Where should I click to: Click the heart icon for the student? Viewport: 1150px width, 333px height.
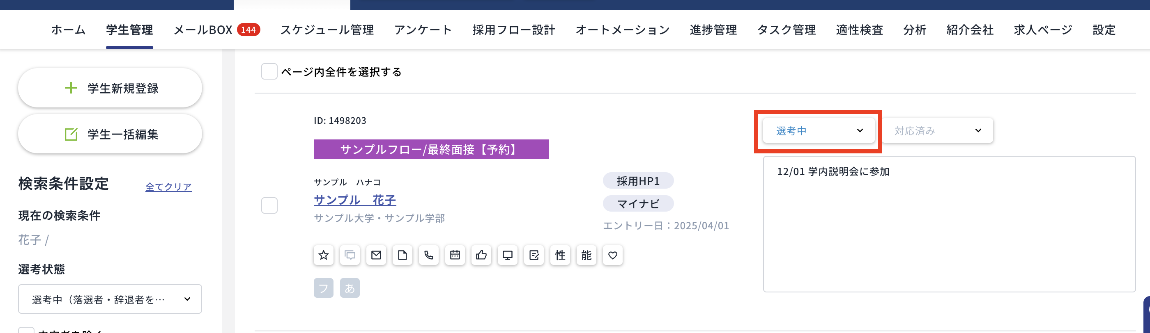(612, 255)
